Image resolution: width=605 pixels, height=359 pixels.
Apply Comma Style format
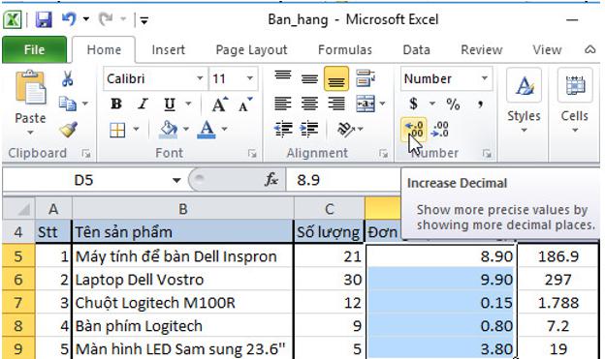[x=480, y=104]
